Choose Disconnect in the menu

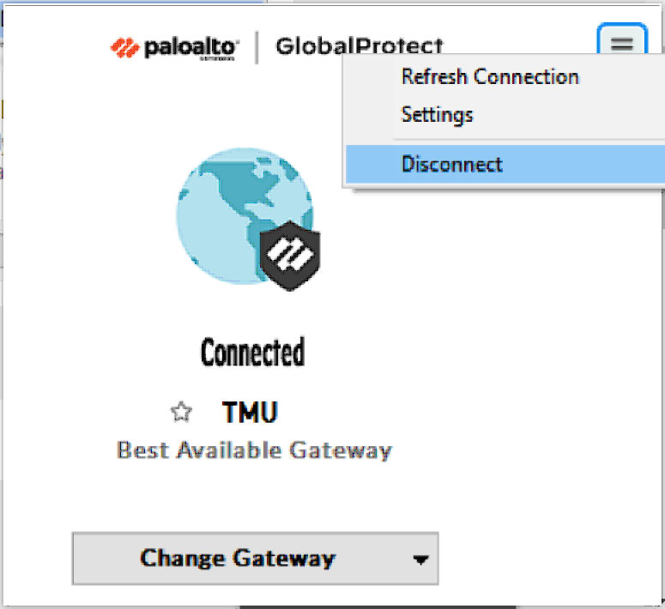point(505,164)
